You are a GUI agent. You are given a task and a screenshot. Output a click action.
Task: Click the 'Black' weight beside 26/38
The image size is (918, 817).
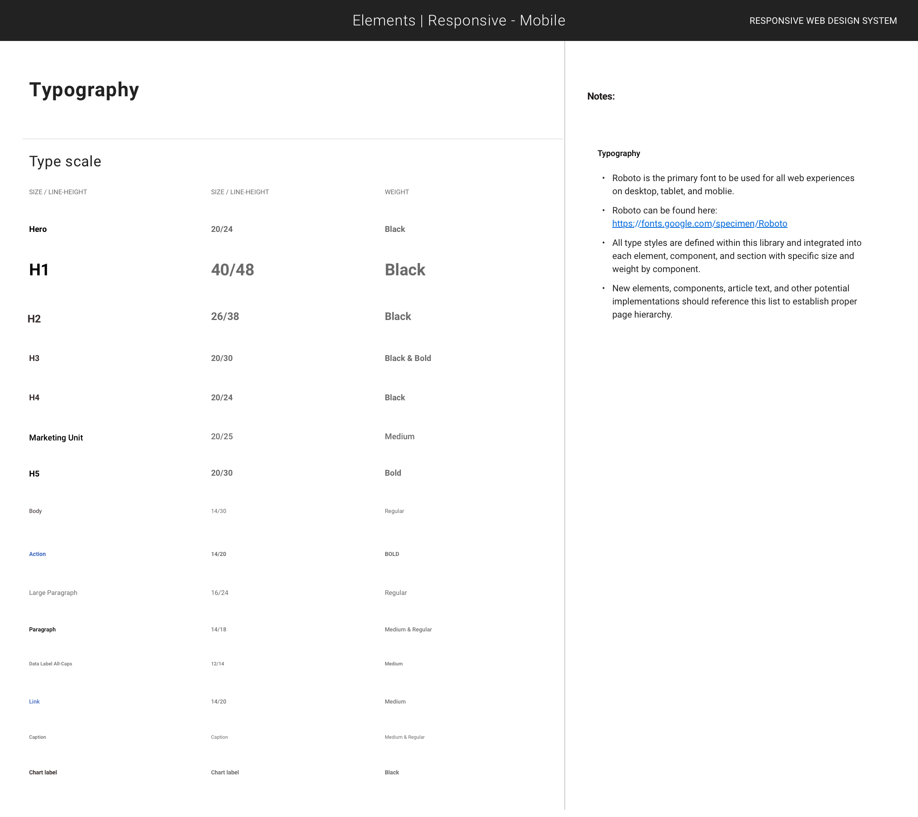398,316
